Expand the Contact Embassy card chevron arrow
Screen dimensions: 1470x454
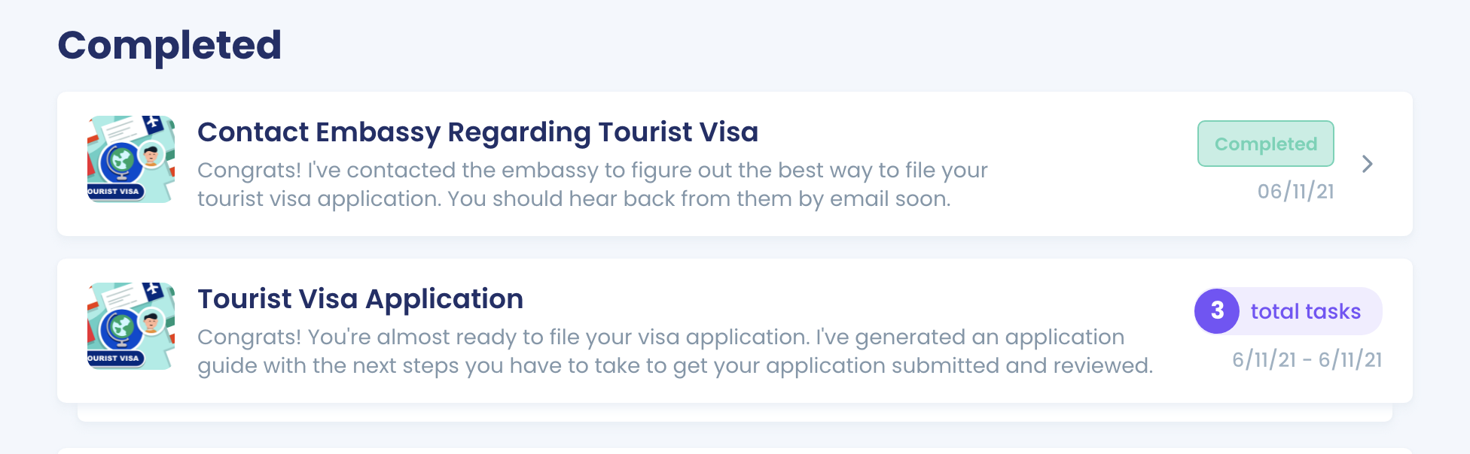[x=1368, y=164]
